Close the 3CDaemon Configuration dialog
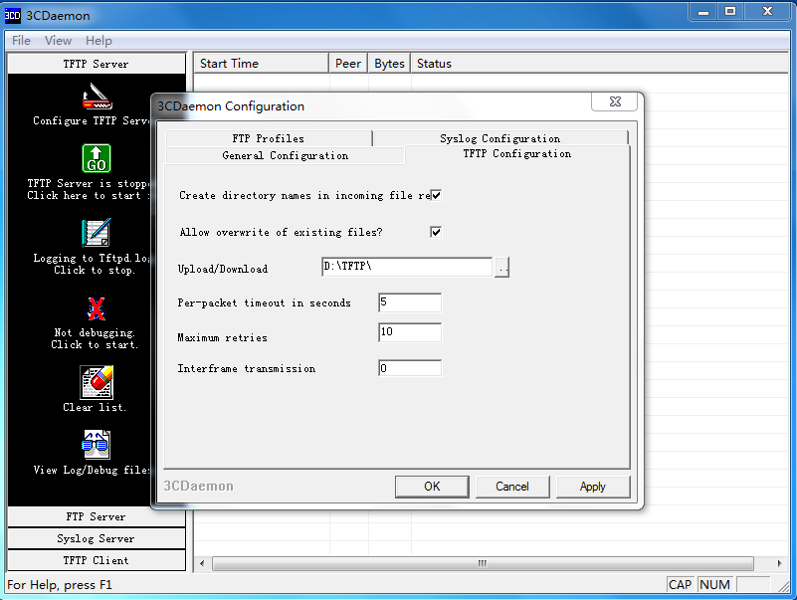Viewport: 797px width, 600px height. tap(615, 101)
